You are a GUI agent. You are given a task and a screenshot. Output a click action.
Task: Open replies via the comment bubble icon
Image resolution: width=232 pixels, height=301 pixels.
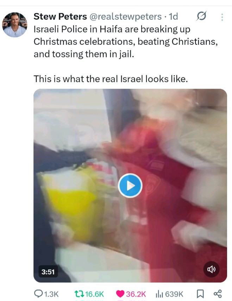[38, 294]
